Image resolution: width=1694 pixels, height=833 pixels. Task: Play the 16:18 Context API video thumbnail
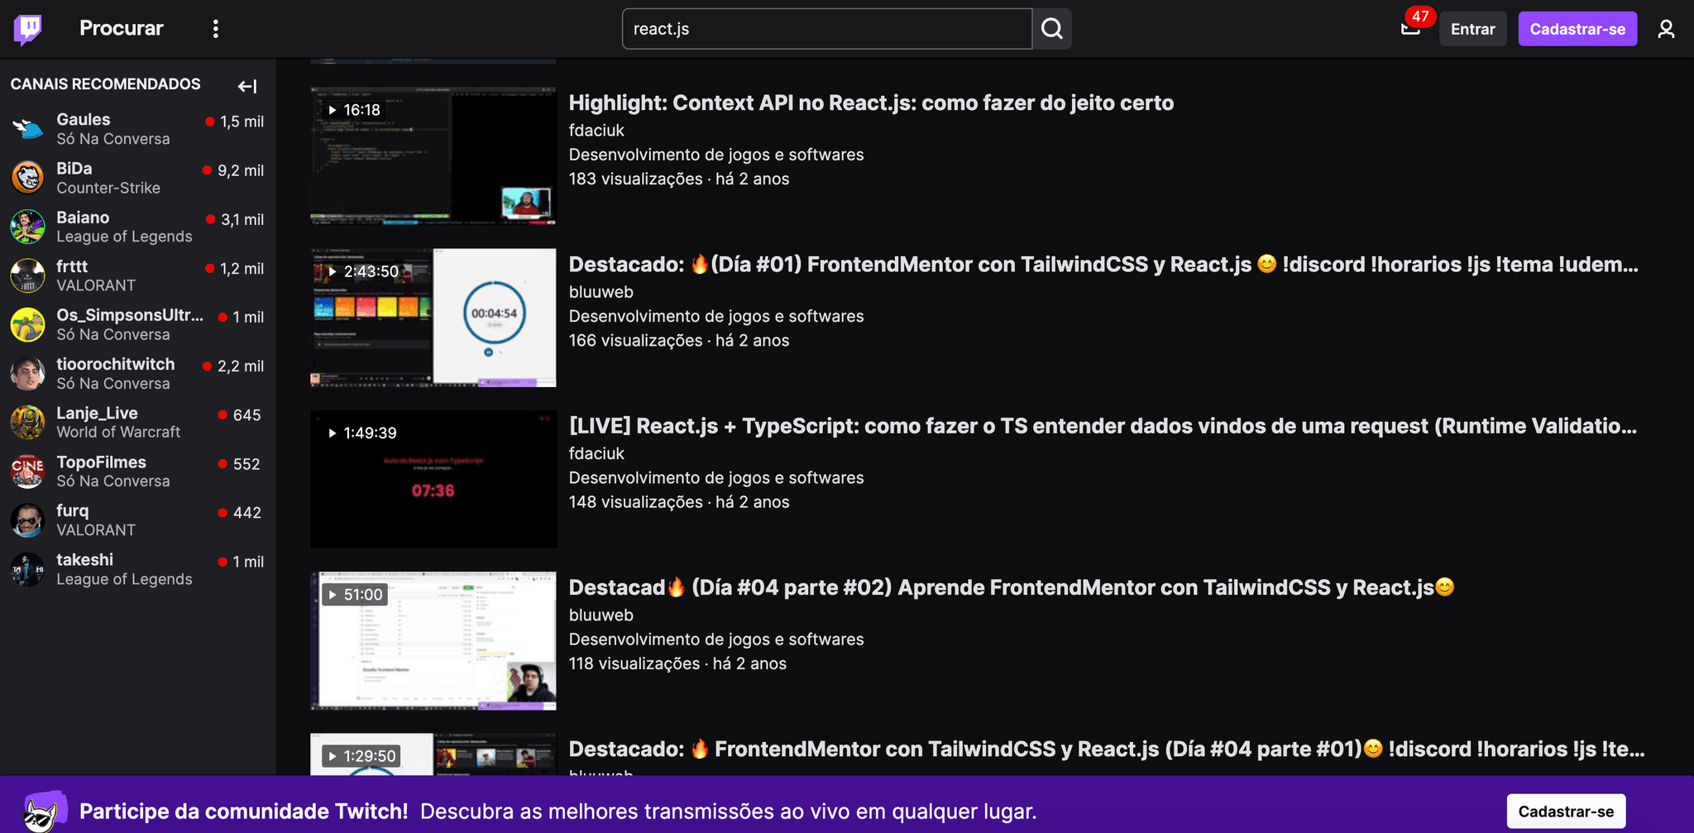click(x=433, y=156)
